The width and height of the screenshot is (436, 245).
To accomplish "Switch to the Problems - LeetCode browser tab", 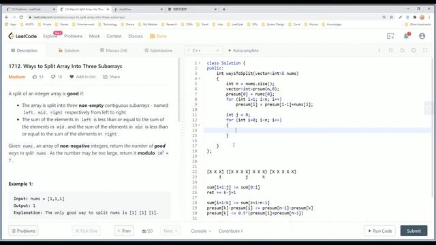I will 31,9.
